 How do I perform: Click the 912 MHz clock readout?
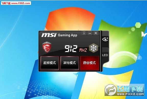[x=76, y=49]
